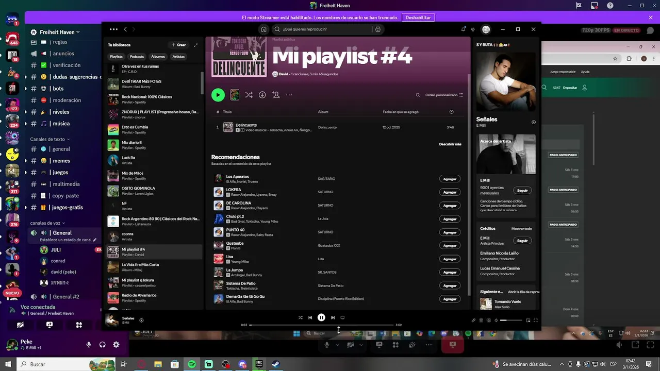Open Spotify profile avatar menu

tap(486, 29)
